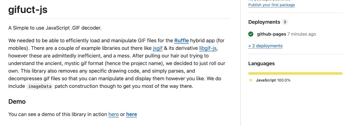
Task: Click the Languages heading
Action: click(262, 63)
